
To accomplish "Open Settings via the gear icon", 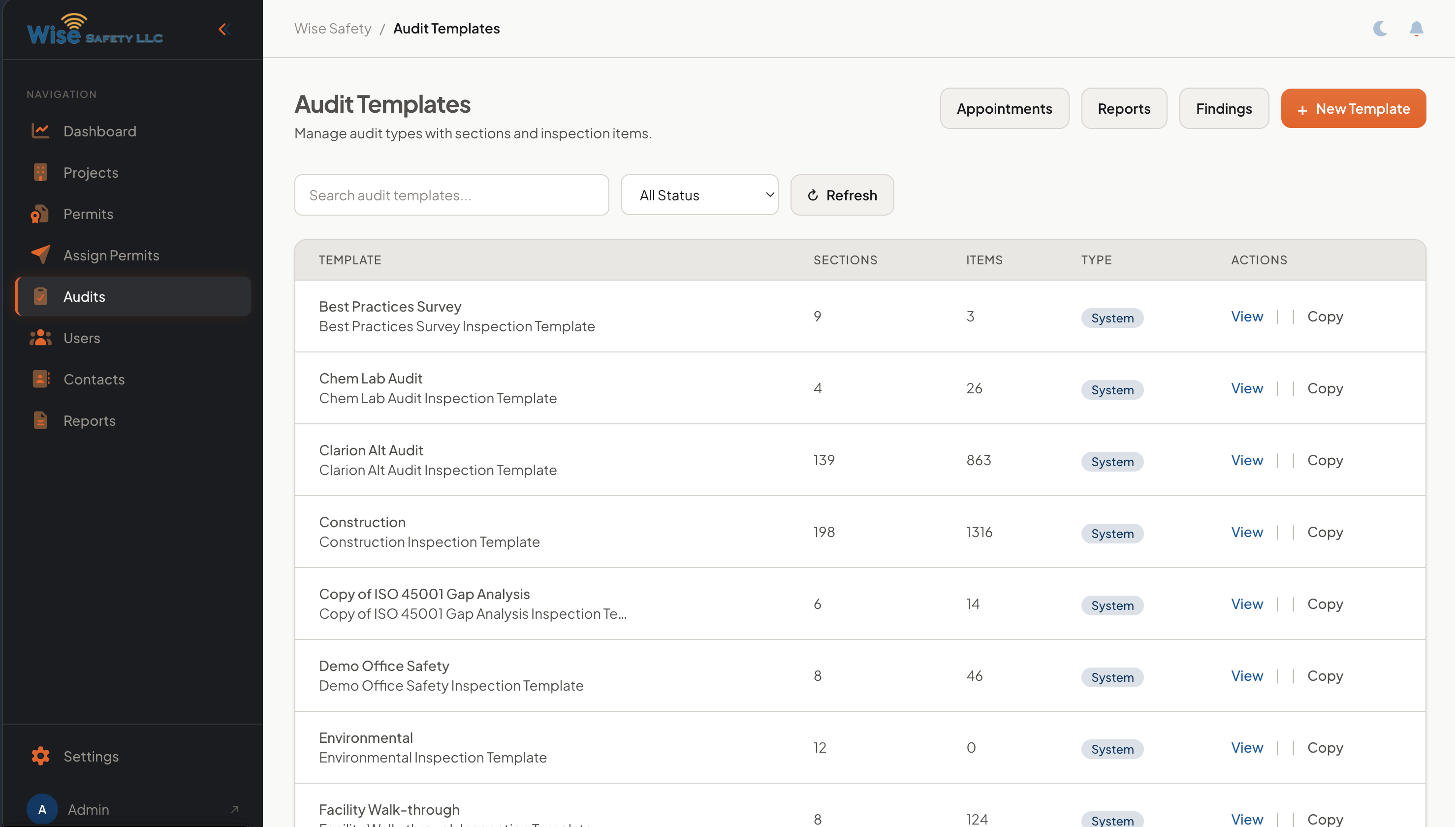I will pos(40,756).
